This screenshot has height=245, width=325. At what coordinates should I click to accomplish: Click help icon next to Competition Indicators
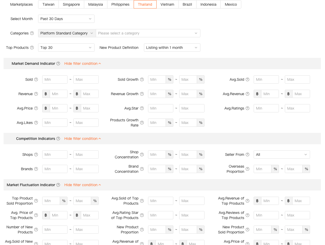click(x=58, y=139)
